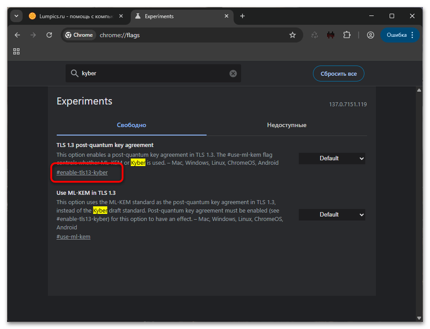This screenshot has height=329, width=430.
Task: Open the #enable-tls13-kyber link
Action: (x=82, y=173)
